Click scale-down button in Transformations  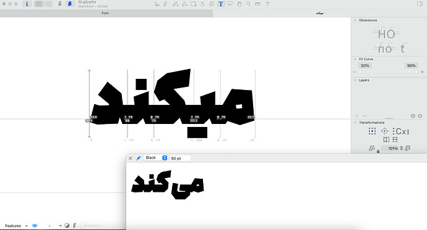pyautogui.click(x=372, y=148)
